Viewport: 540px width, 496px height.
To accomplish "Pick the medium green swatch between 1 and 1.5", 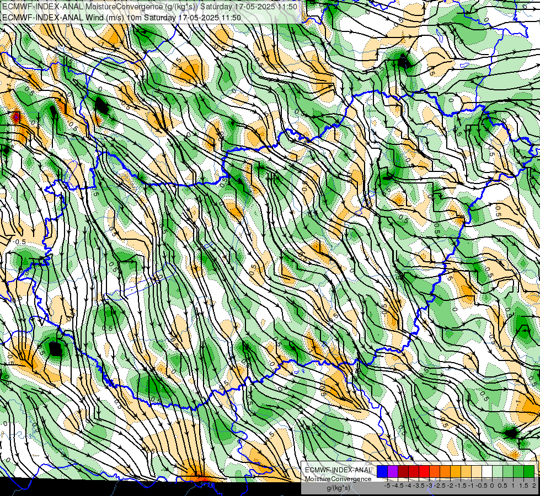I will (x=518, y=472).
